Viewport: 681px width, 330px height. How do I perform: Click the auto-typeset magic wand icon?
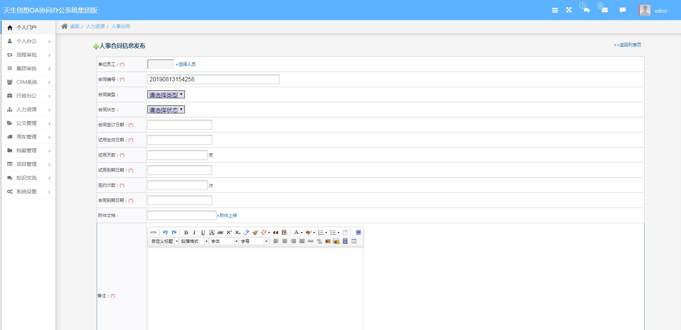pyautogui.click(x=264, y=232)
